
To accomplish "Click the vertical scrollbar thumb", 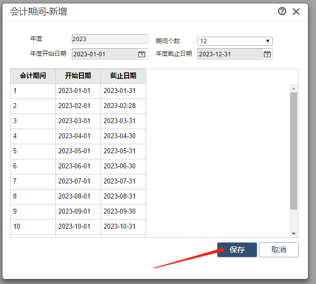I will click(x=293, y=151).
